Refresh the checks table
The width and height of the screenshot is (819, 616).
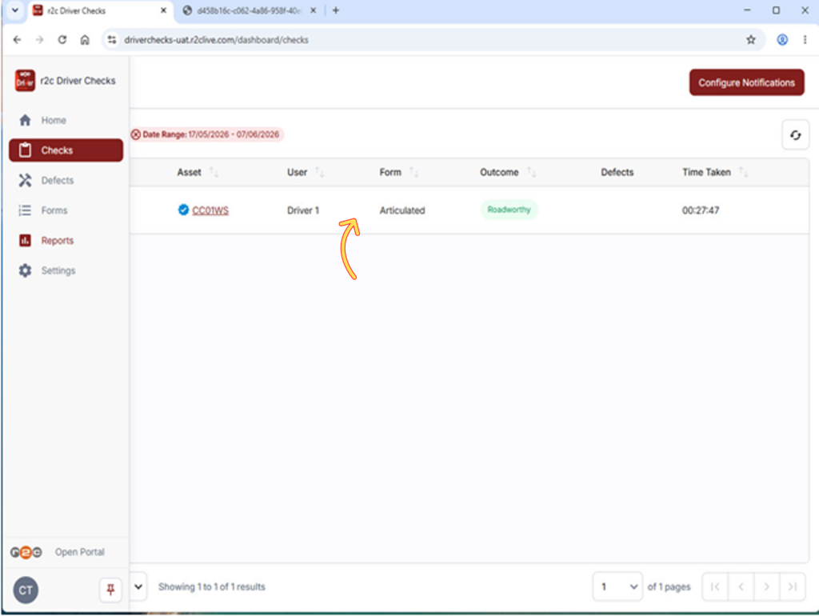795,135
